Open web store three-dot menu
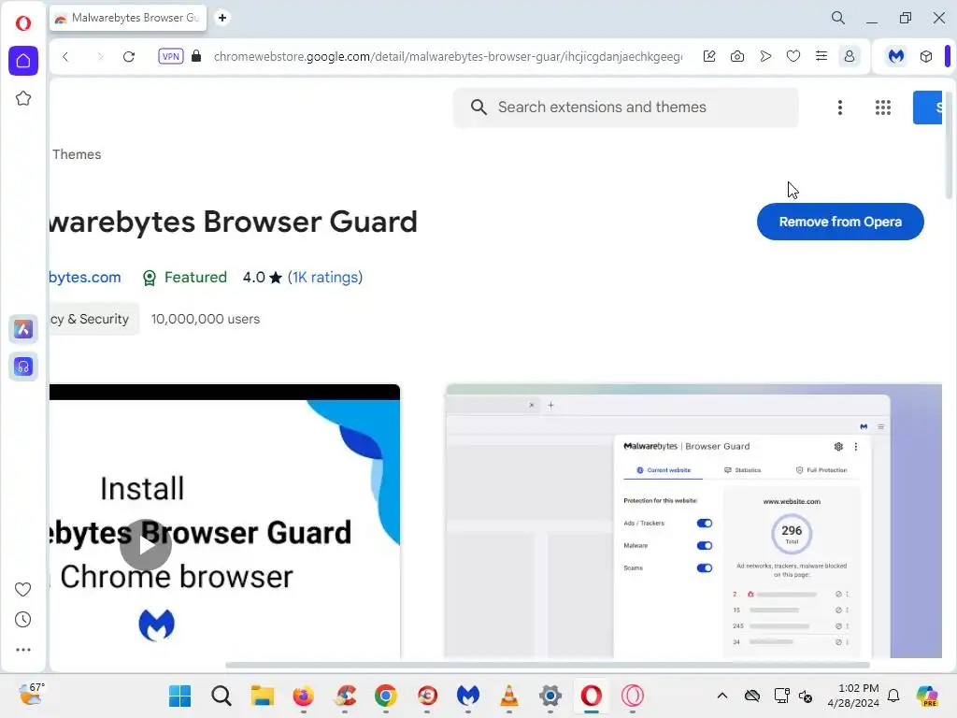This screenshot has width=957, height=718. pyautogui.click(x=840, y=108)
